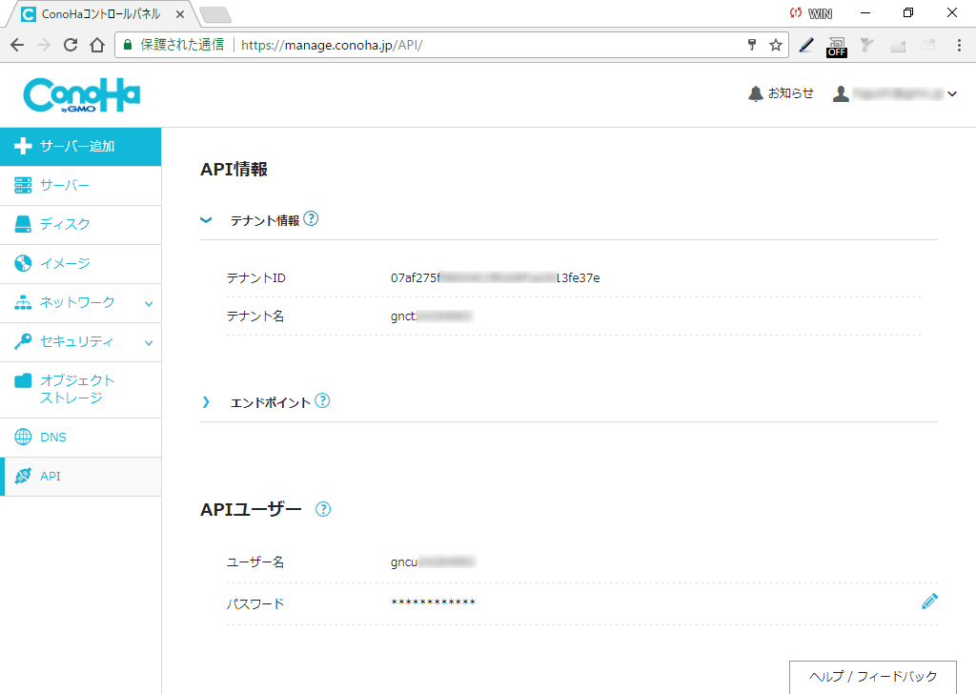The width and height of the screenshot is (976, 694).
Task: Close the ConoHa browser tab
Action: [180, 13]
